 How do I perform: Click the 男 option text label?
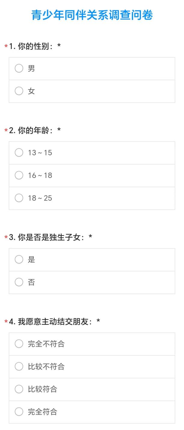(31, 69)
